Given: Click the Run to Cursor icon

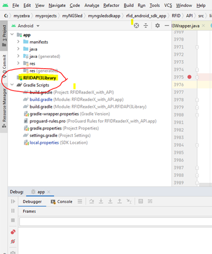Looking at the screenshot, I should pyautogui.click(x=129, y=201).
